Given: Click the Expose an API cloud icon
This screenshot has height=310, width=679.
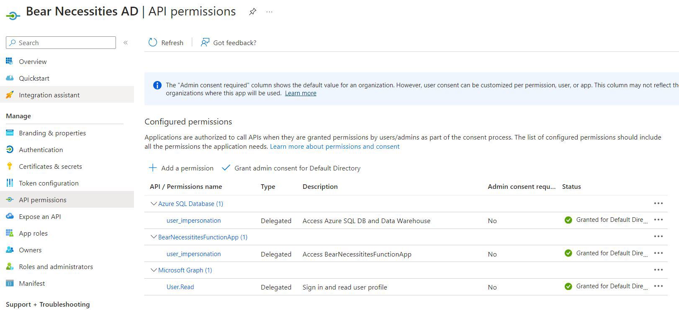Looking at the screenshot, I should pyautogui.click(x=10, y=216).
